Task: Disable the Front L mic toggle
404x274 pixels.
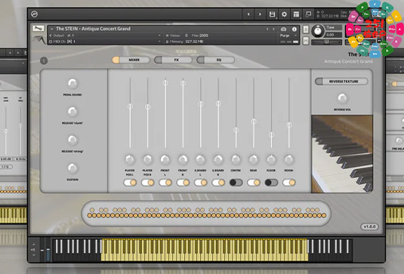Action: point(165,183)
